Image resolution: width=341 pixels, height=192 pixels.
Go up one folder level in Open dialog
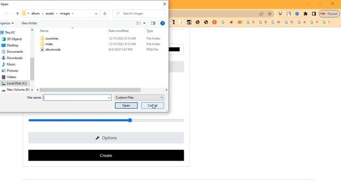18,13
